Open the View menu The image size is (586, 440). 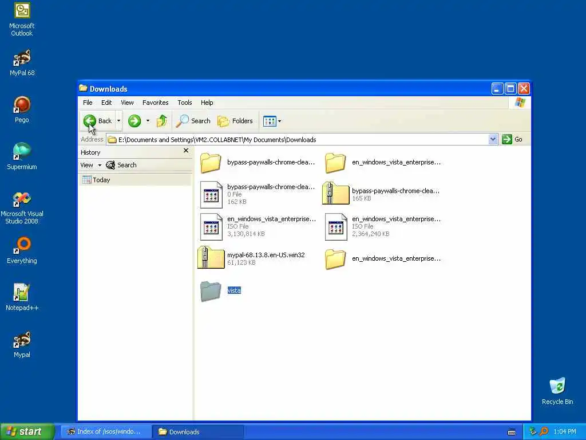[x=127, y=103]
